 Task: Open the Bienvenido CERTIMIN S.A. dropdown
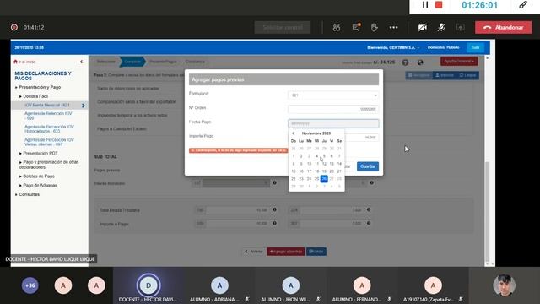coord(393,47)
